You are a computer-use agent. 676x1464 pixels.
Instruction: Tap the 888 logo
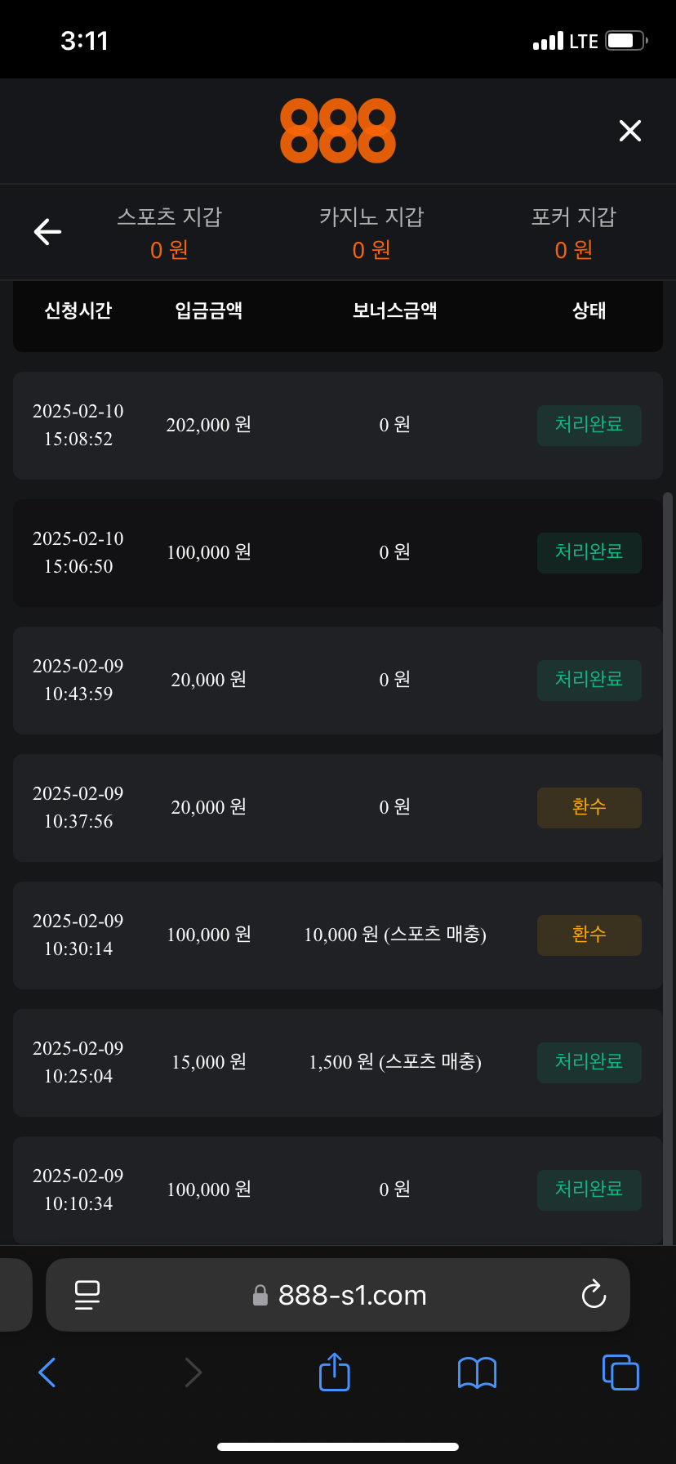coord(338,131)
